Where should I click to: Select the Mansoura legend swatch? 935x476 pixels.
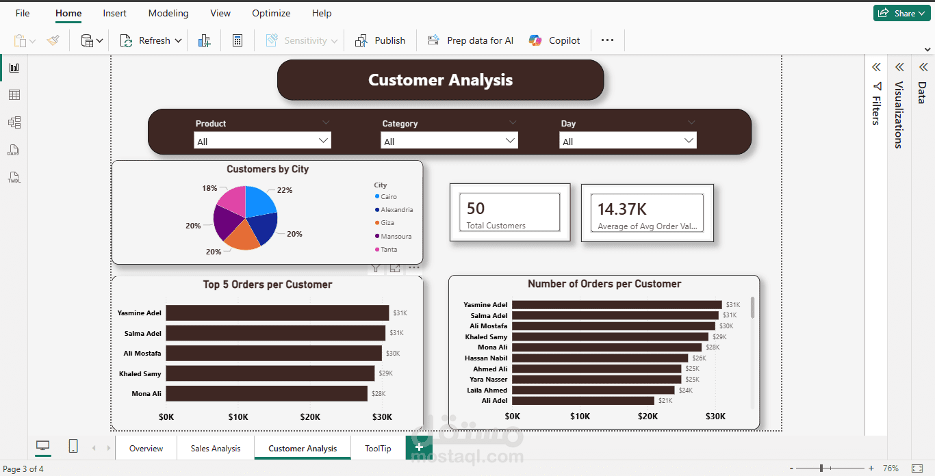(x=377, y=236)
